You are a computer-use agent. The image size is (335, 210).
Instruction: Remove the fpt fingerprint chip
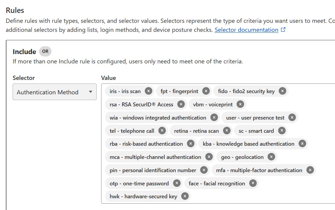coord(206,91)
